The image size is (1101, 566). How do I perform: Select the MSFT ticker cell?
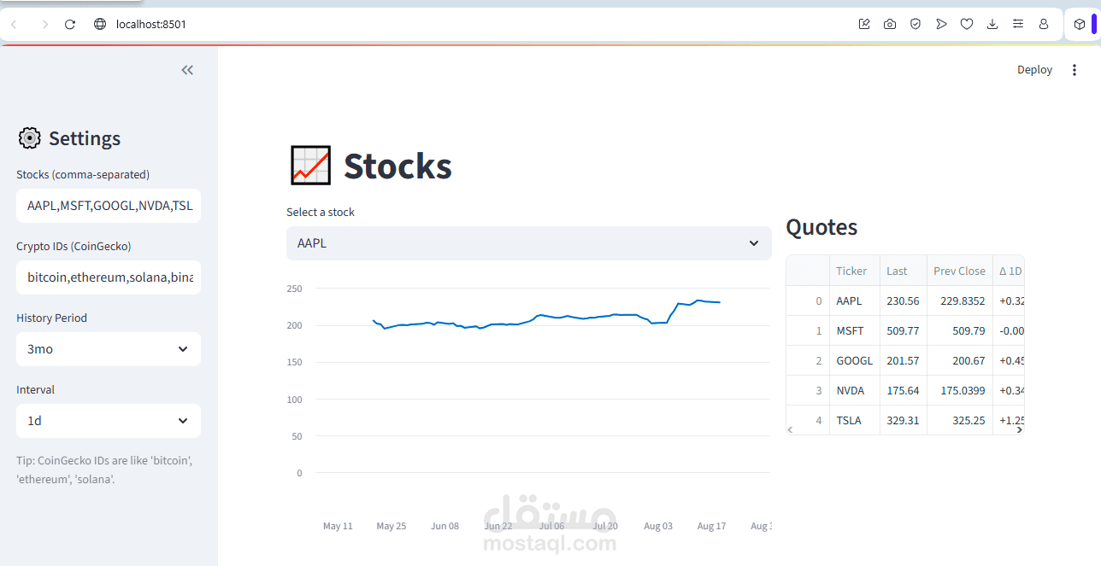tap(854, 330)
